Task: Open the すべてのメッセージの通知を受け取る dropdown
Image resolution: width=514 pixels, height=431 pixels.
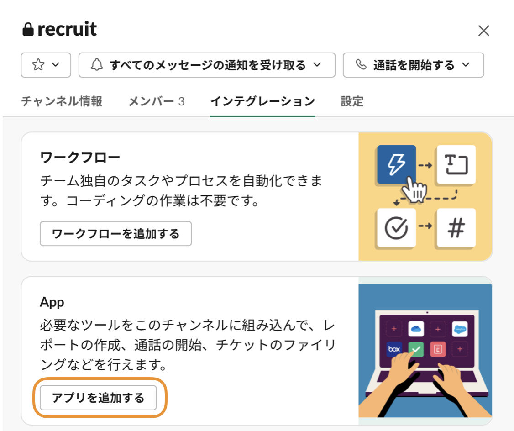Action: (207, 65)
